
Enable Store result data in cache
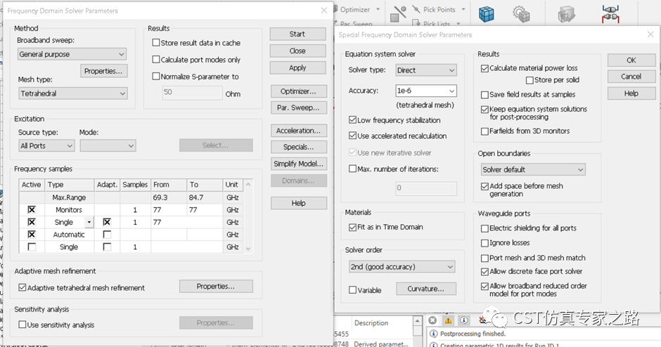[156, 43]
